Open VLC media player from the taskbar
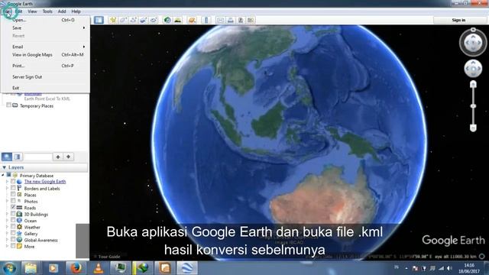The image size is (489, 275). click(99, 268)
